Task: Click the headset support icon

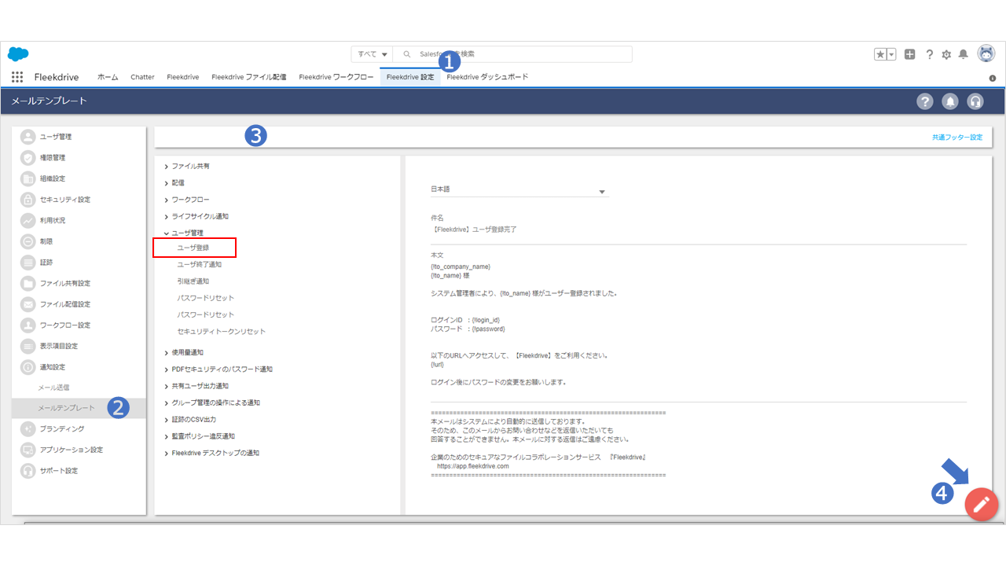Action: tap(975, 101)
